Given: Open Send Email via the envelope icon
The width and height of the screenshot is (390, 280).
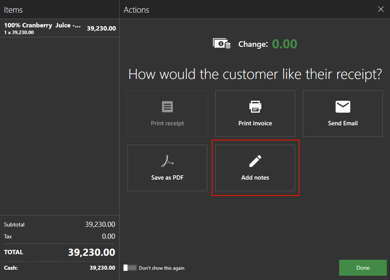Looking at the screenshot, I should [342, 106].
